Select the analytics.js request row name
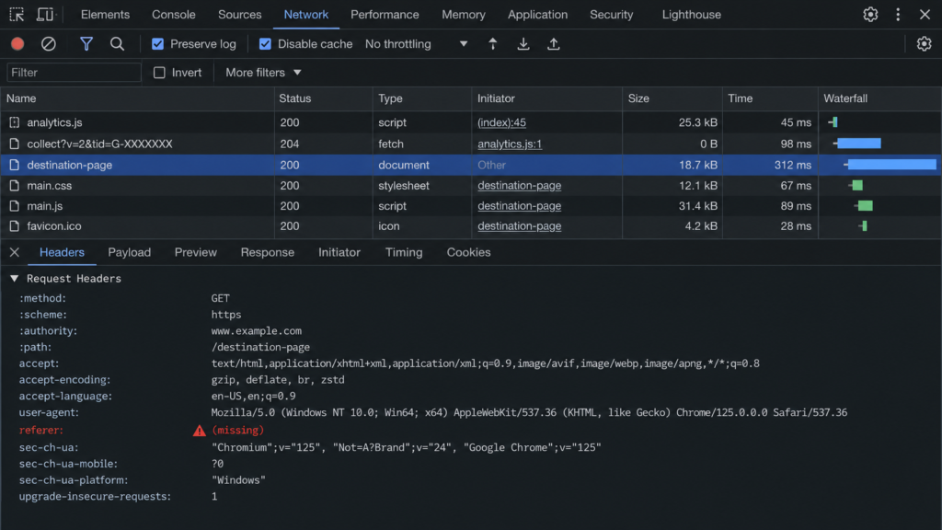Viewport: 942px width, 530px height. tap(54, 122)
